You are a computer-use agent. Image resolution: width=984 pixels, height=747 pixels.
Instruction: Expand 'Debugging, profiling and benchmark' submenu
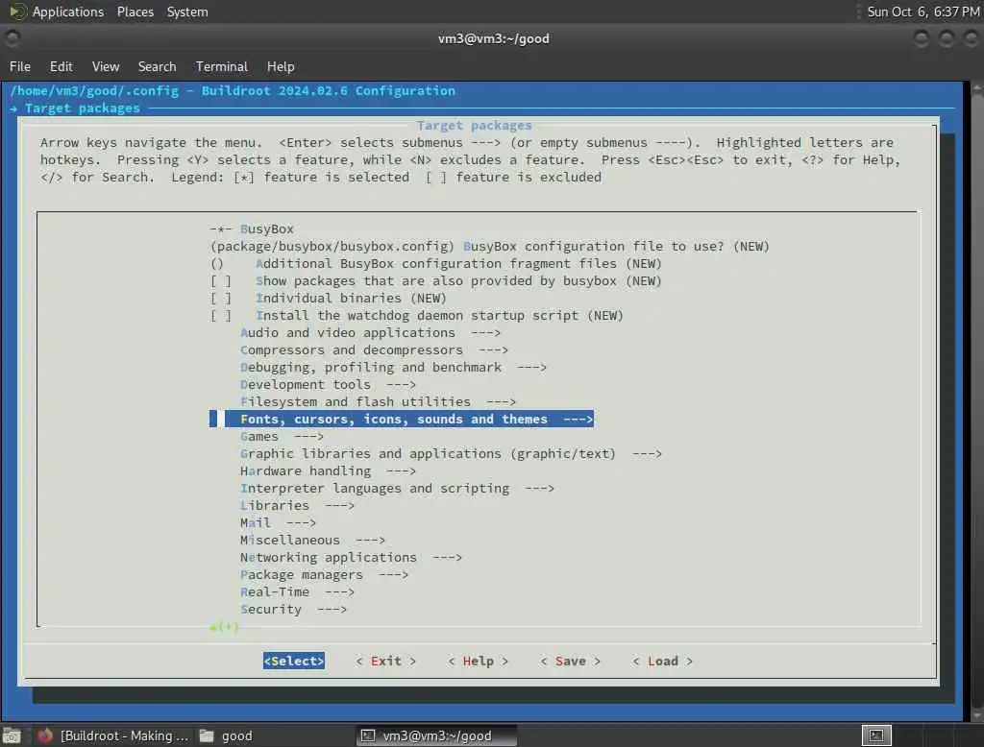click(x=393, y=367)
